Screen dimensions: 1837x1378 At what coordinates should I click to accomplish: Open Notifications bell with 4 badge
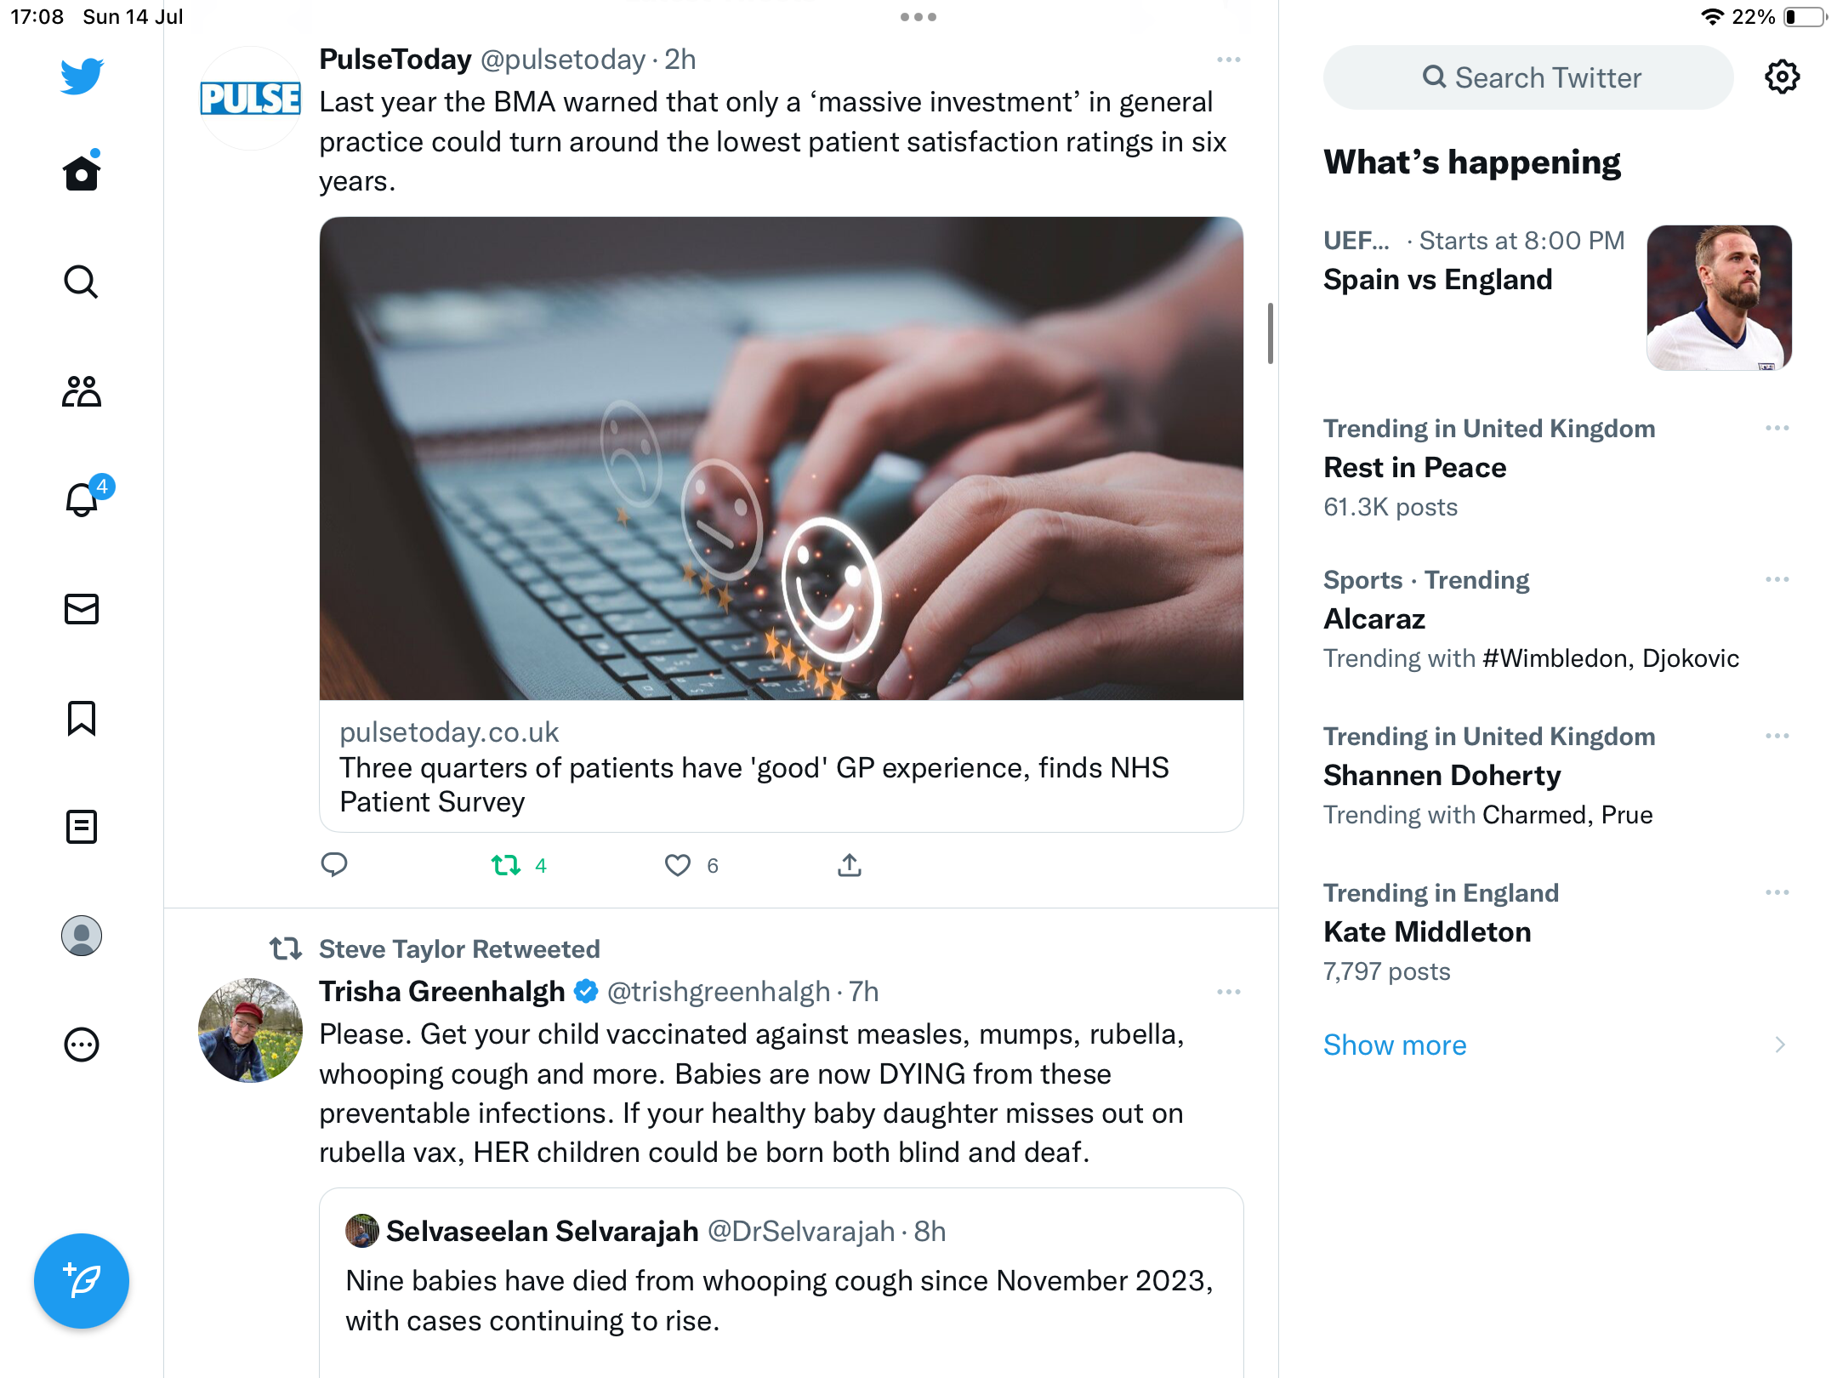coord(82,500)
